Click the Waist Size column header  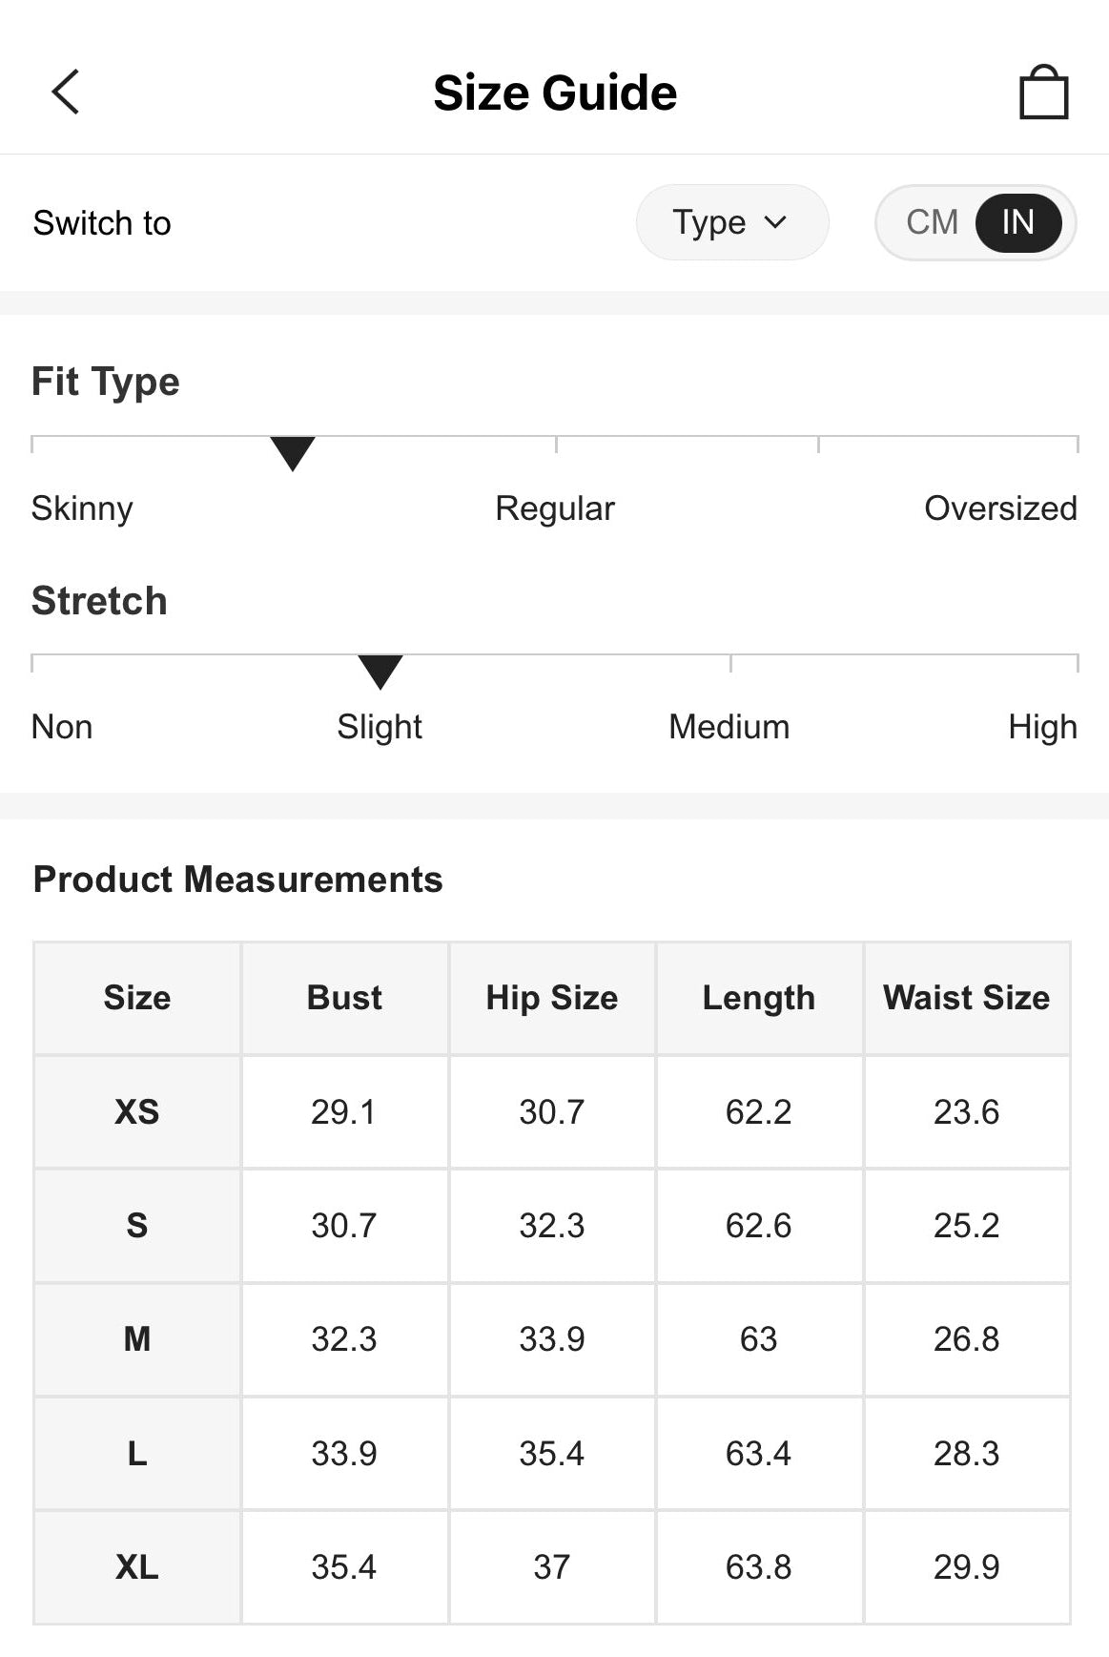966,998
